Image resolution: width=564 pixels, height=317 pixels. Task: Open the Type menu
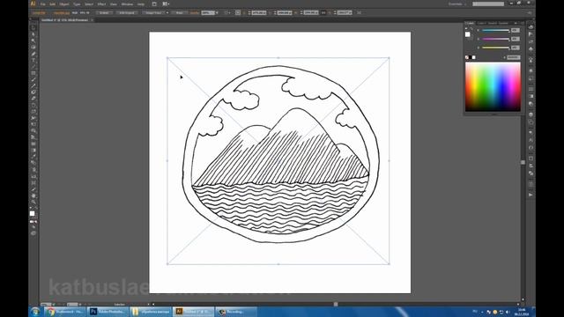(x=77, y=4)
